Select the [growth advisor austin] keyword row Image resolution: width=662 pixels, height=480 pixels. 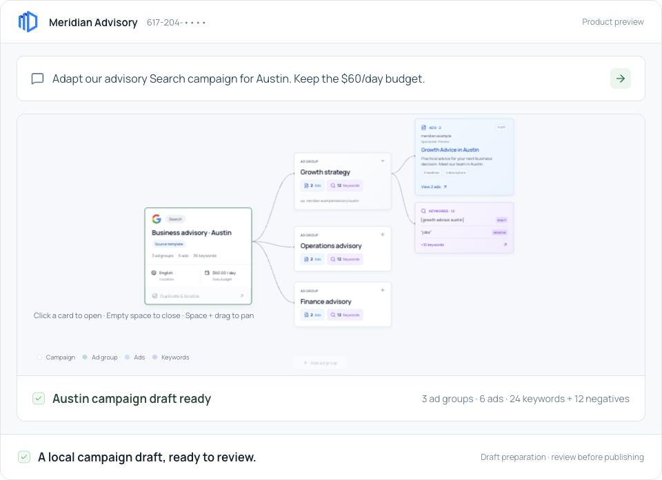(x=464, y=220)
